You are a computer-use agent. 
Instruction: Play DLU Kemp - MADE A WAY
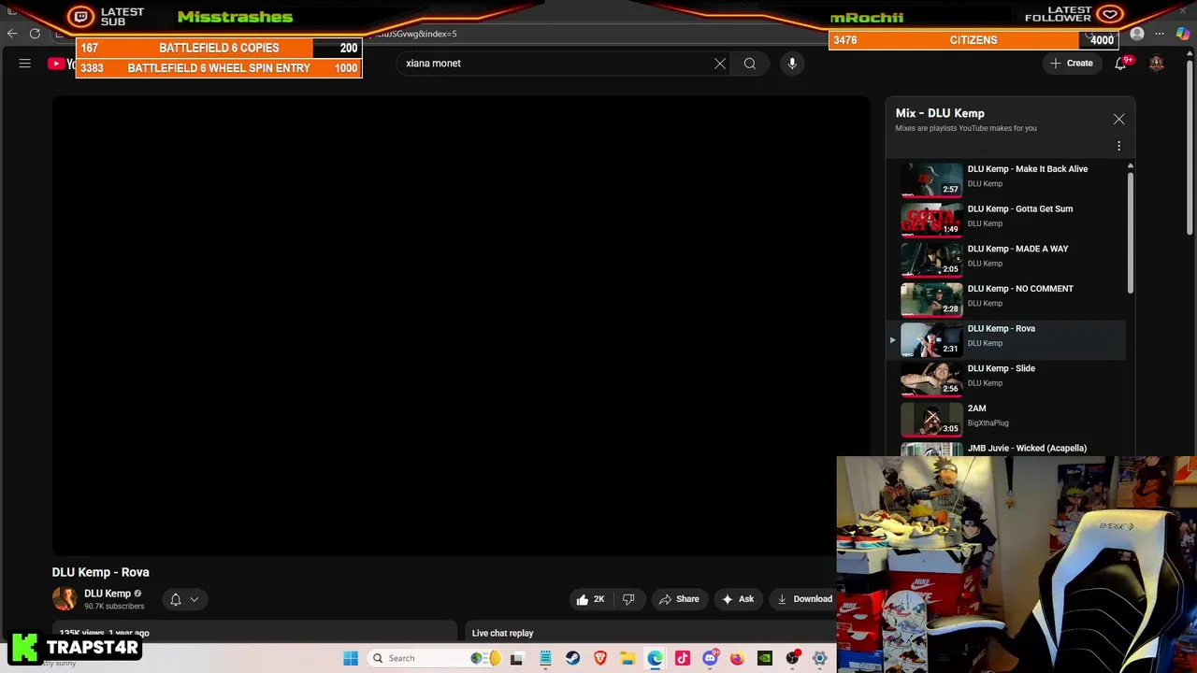[x=1017, y=250]
